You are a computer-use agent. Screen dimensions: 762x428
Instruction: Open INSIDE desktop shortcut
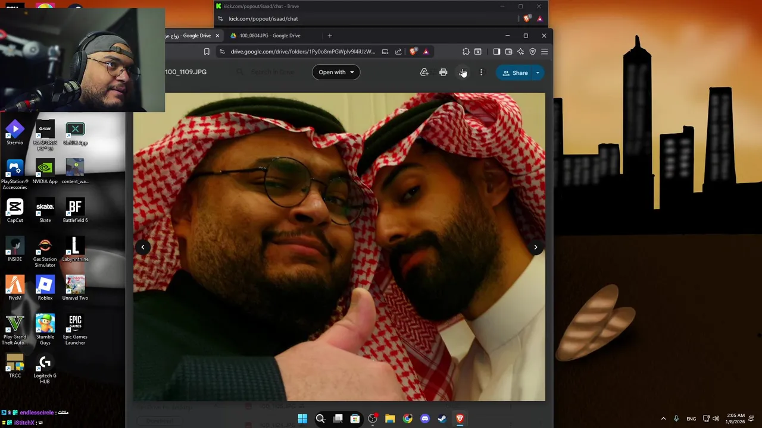click(x=15, y=250)
